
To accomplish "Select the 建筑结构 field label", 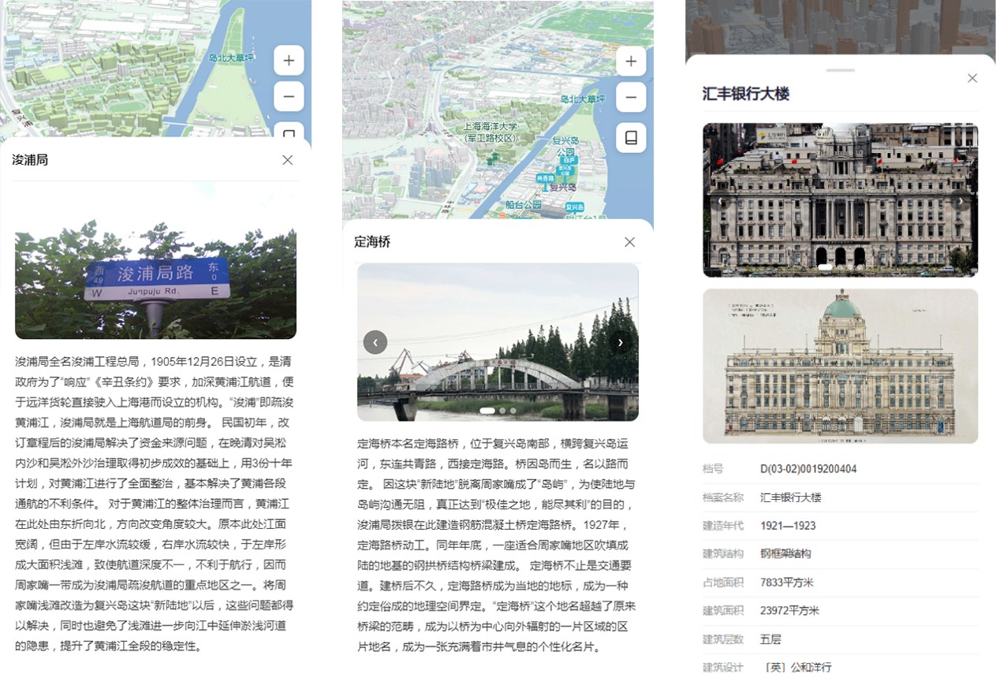I will click(723, 554).
